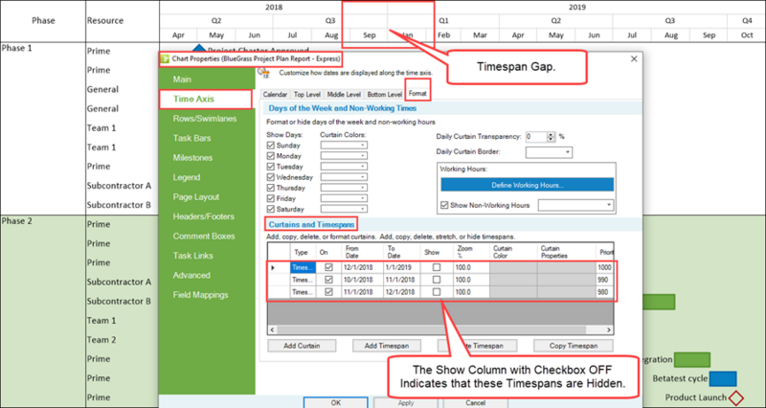Click the Add Curtain button
The height and width of the screenshot is (408, 766).
[302, 346]
